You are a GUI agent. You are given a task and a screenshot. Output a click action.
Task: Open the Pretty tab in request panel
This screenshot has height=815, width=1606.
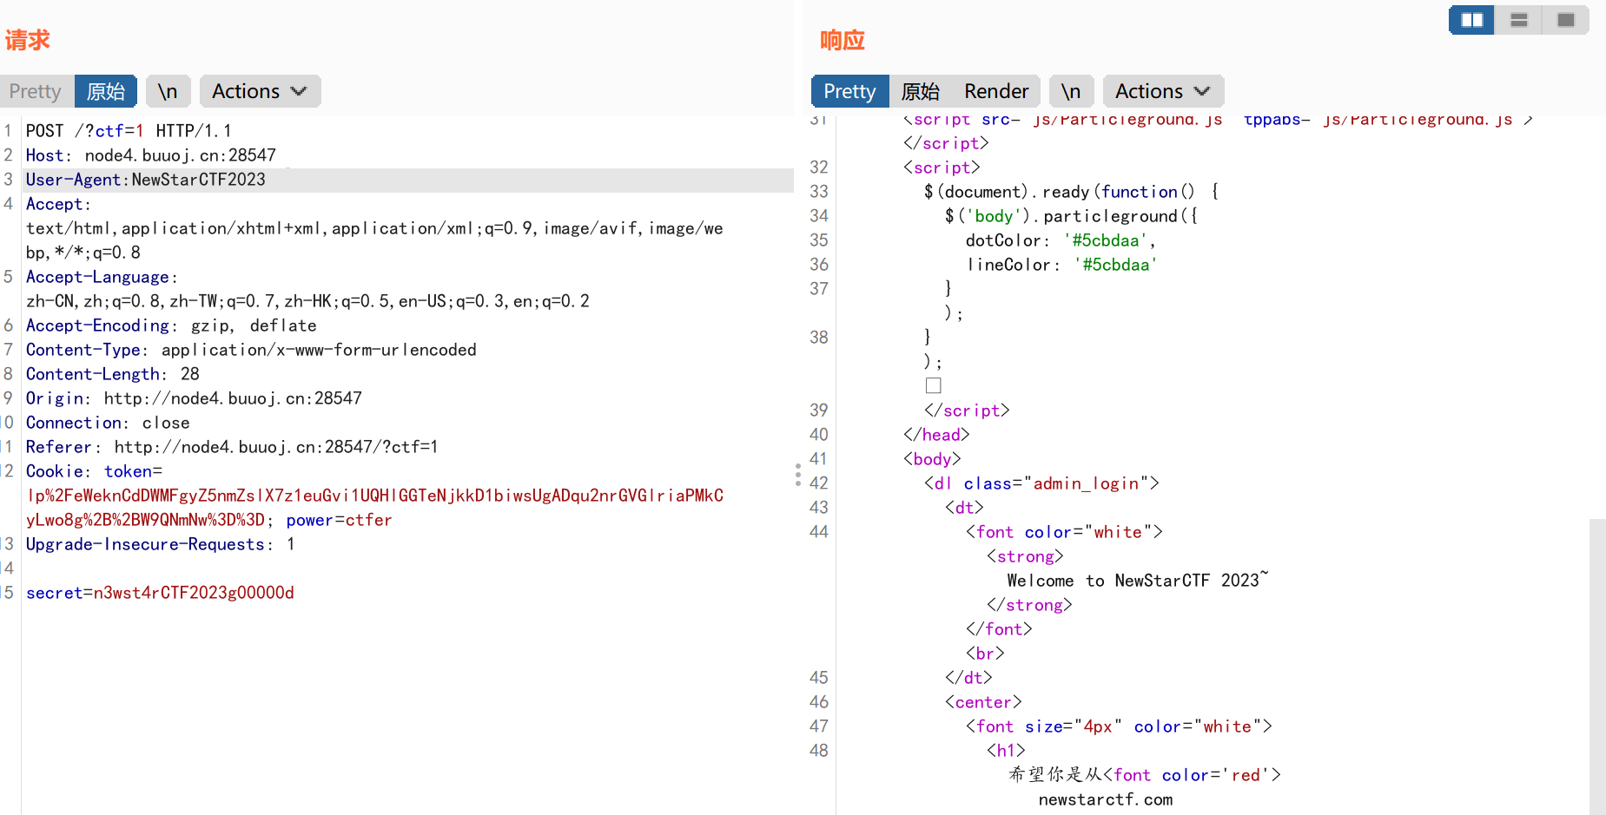coord(36,91)
